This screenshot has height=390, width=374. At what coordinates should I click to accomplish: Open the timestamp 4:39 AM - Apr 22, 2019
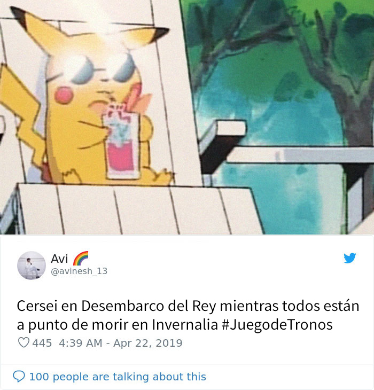click(x=121, y=343)
